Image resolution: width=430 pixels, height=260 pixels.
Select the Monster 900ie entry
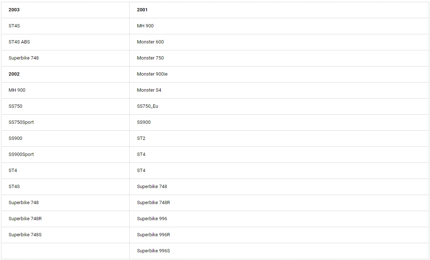pos(152,74)
